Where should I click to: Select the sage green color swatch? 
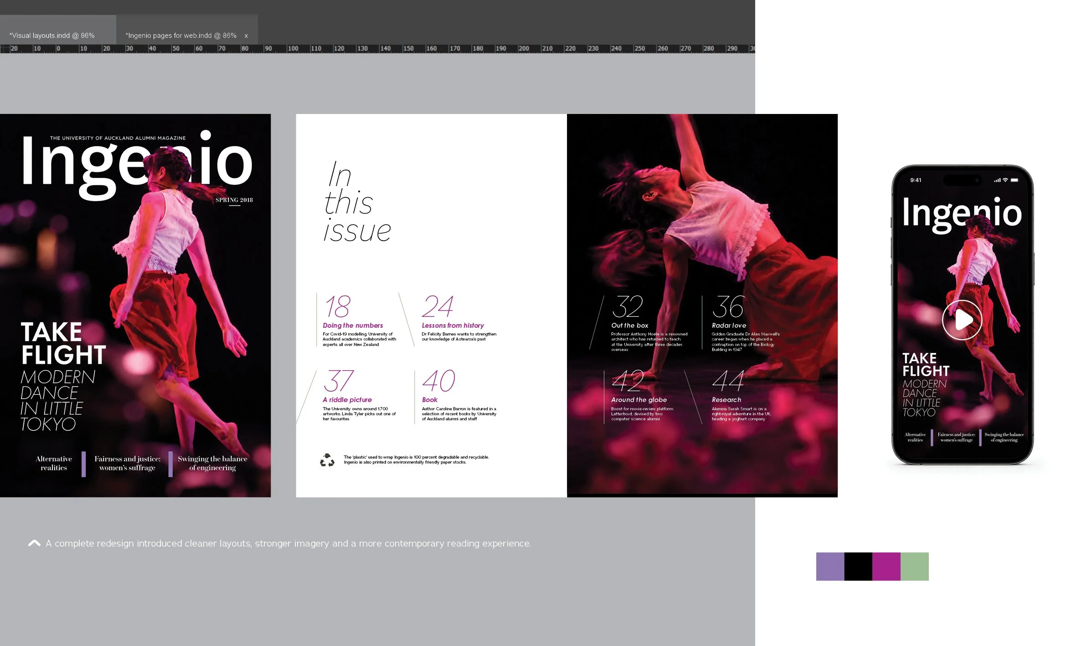[x=915, y=566]
